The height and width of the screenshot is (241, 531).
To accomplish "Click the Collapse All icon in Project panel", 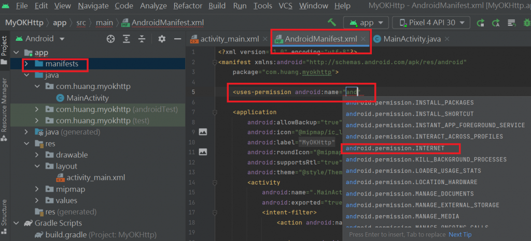I will point(142,39).
